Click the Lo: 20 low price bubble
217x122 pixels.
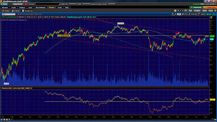coord(6,84)
